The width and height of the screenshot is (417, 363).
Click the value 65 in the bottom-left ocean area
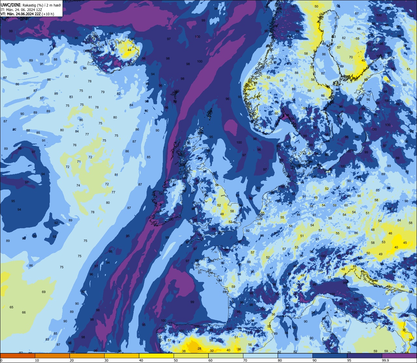pyautogui.click(x=11, y=307)
